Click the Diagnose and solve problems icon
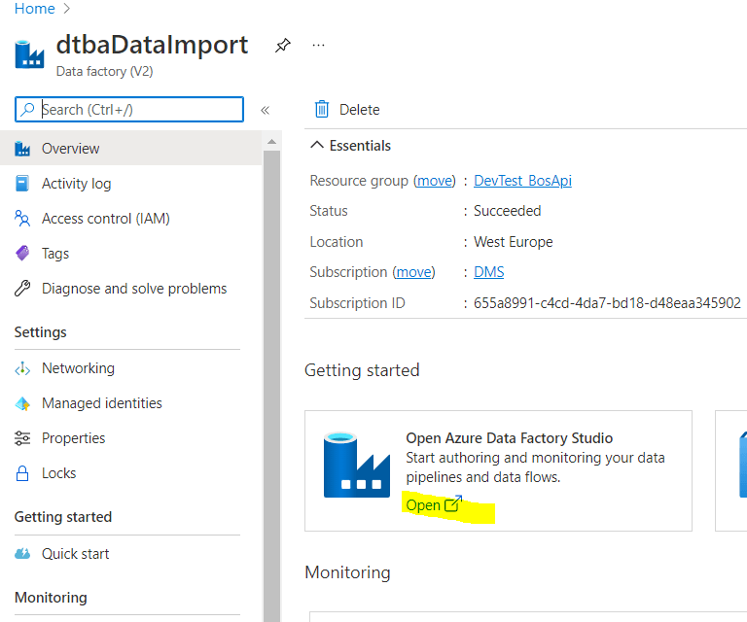Viewport: 747px width, 622px height. (x=23, y=289)
